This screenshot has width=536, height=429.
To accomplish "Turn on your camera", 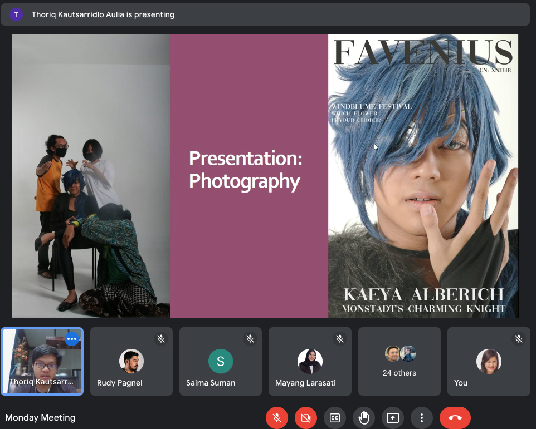I will (306, 417).
